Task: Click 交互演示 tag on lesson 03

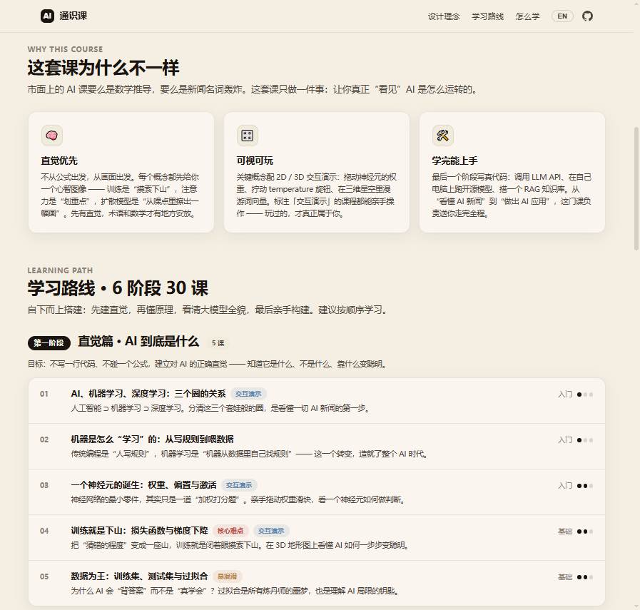Action: [x=239, y=485]
